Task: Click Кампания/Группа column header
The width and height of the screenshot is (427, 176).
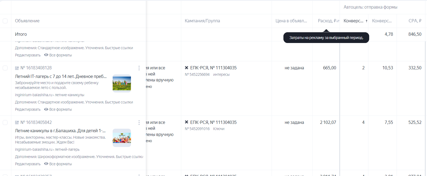Action: coord(202,21)
